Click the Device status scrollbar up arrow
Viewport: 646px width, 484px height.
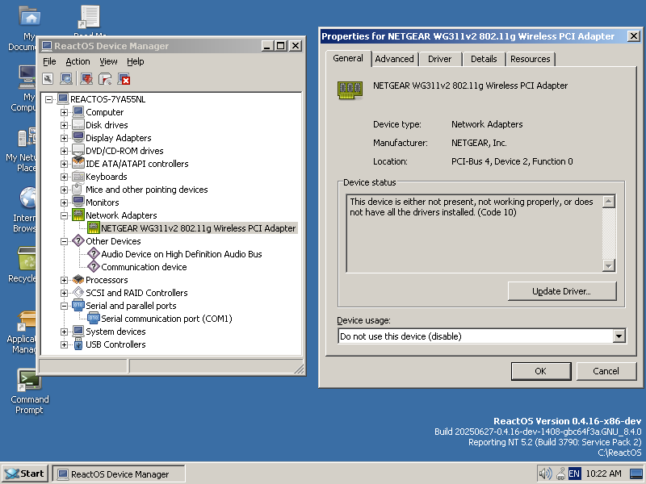pyautogui.click(x=609, y=201)
